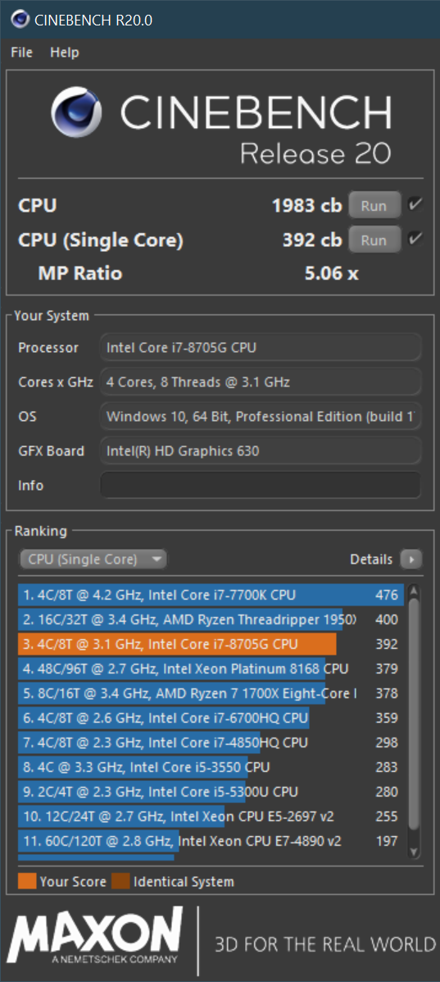
Task: Click the brown Identical System legend swatch
Action: coord(120,881)
